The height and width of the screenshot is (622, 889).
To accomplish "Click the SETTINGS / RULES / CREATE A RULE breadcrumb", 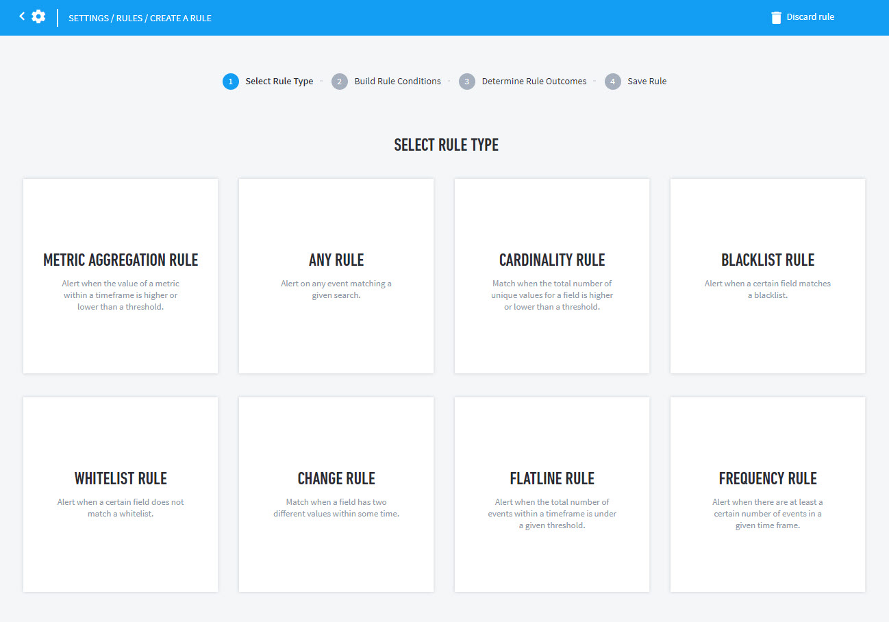I will [x=140, y=18].
